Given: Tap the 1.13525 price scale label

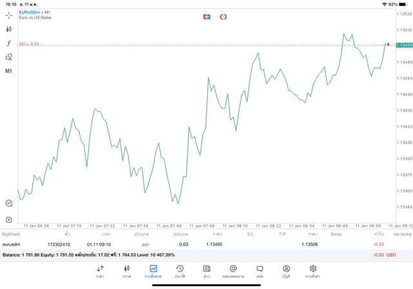Looking at the screenshot, I should pyautogui.click(x=405, y=14).
